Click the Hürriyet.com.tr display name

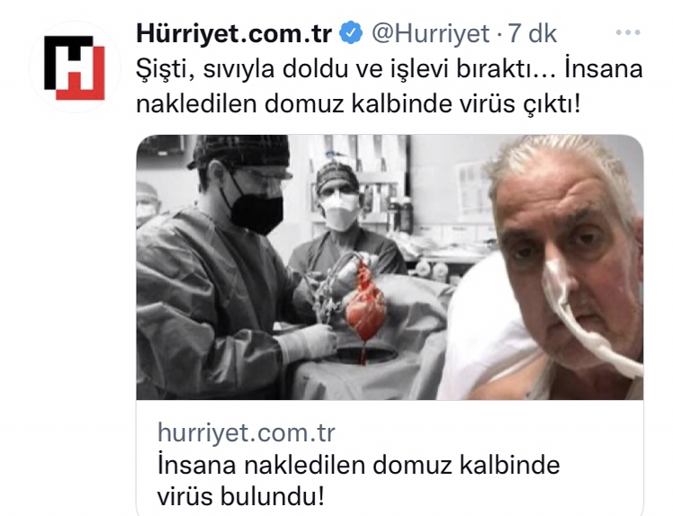coord(234,33)
